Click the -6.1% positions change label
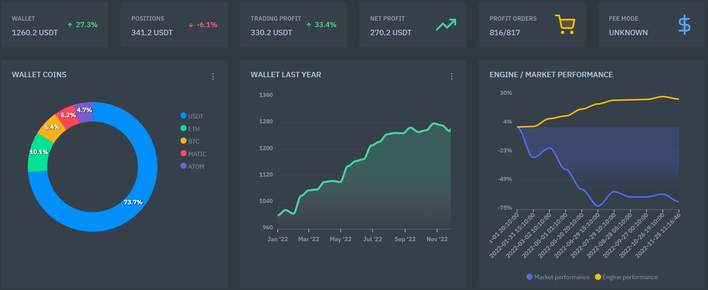This screenshot has height=290, width=708. pos(207,25)
